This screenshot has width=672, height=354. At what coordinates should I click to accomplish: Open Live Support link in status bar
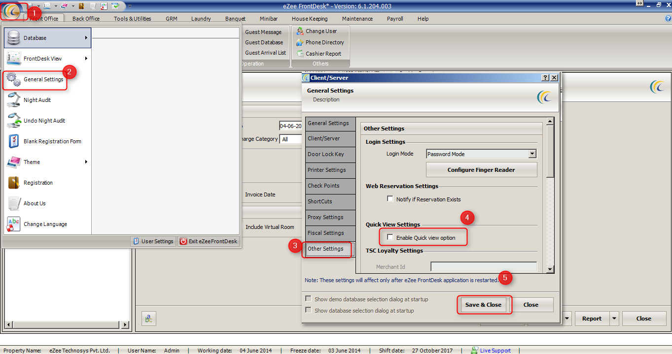pyautogui.click(x=495, y=351)
